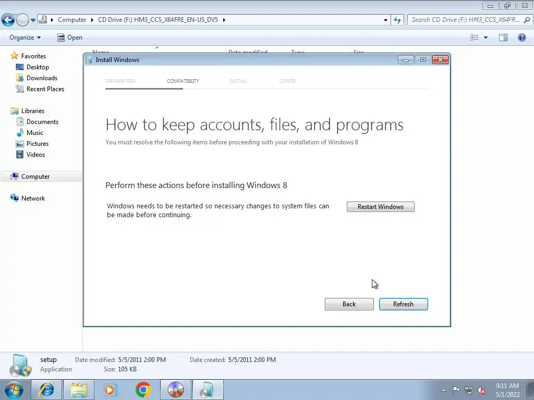
Task: Open Explorer help icon
Action: tap(521, 37)
